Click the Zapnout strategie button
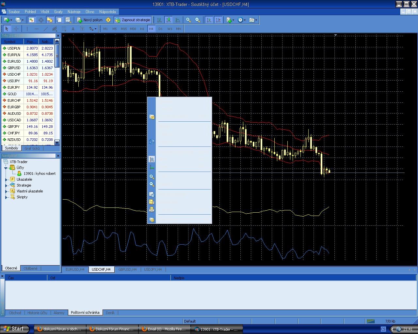The height and width of the screenshot is (334, 418). 133,20
